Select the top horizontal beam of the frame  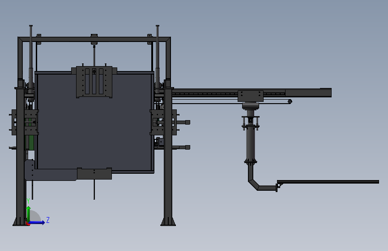pos(94,39)
